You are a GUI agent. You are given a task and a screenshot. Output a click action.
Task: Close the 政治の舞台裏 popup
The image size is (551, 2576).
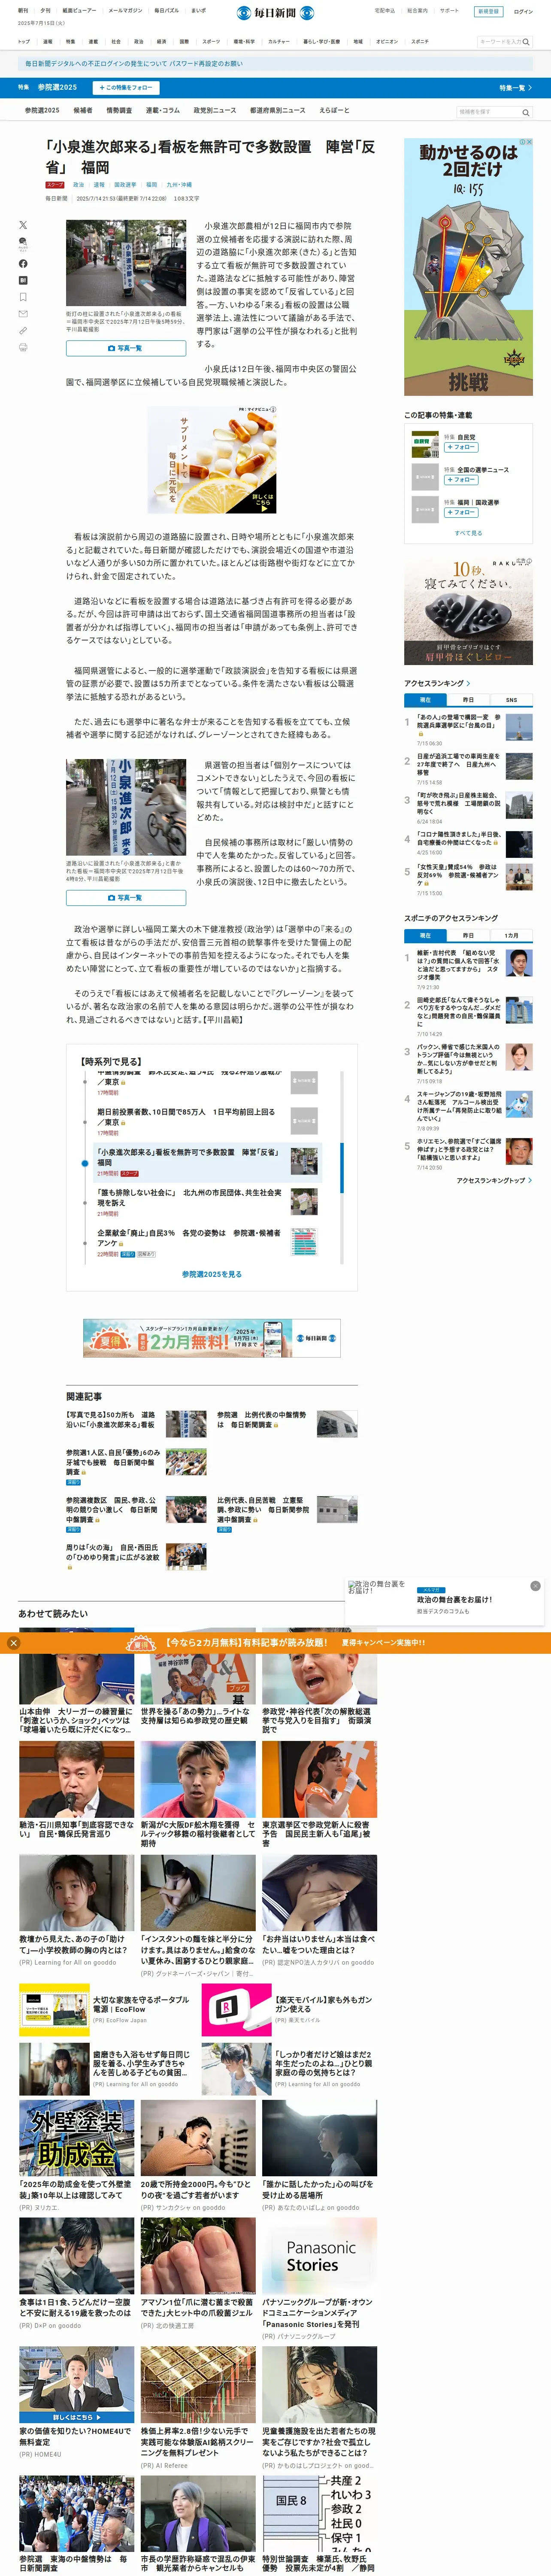535,1586
